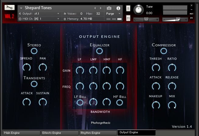Click the Compressor Thresh knob

click(156, 67)
